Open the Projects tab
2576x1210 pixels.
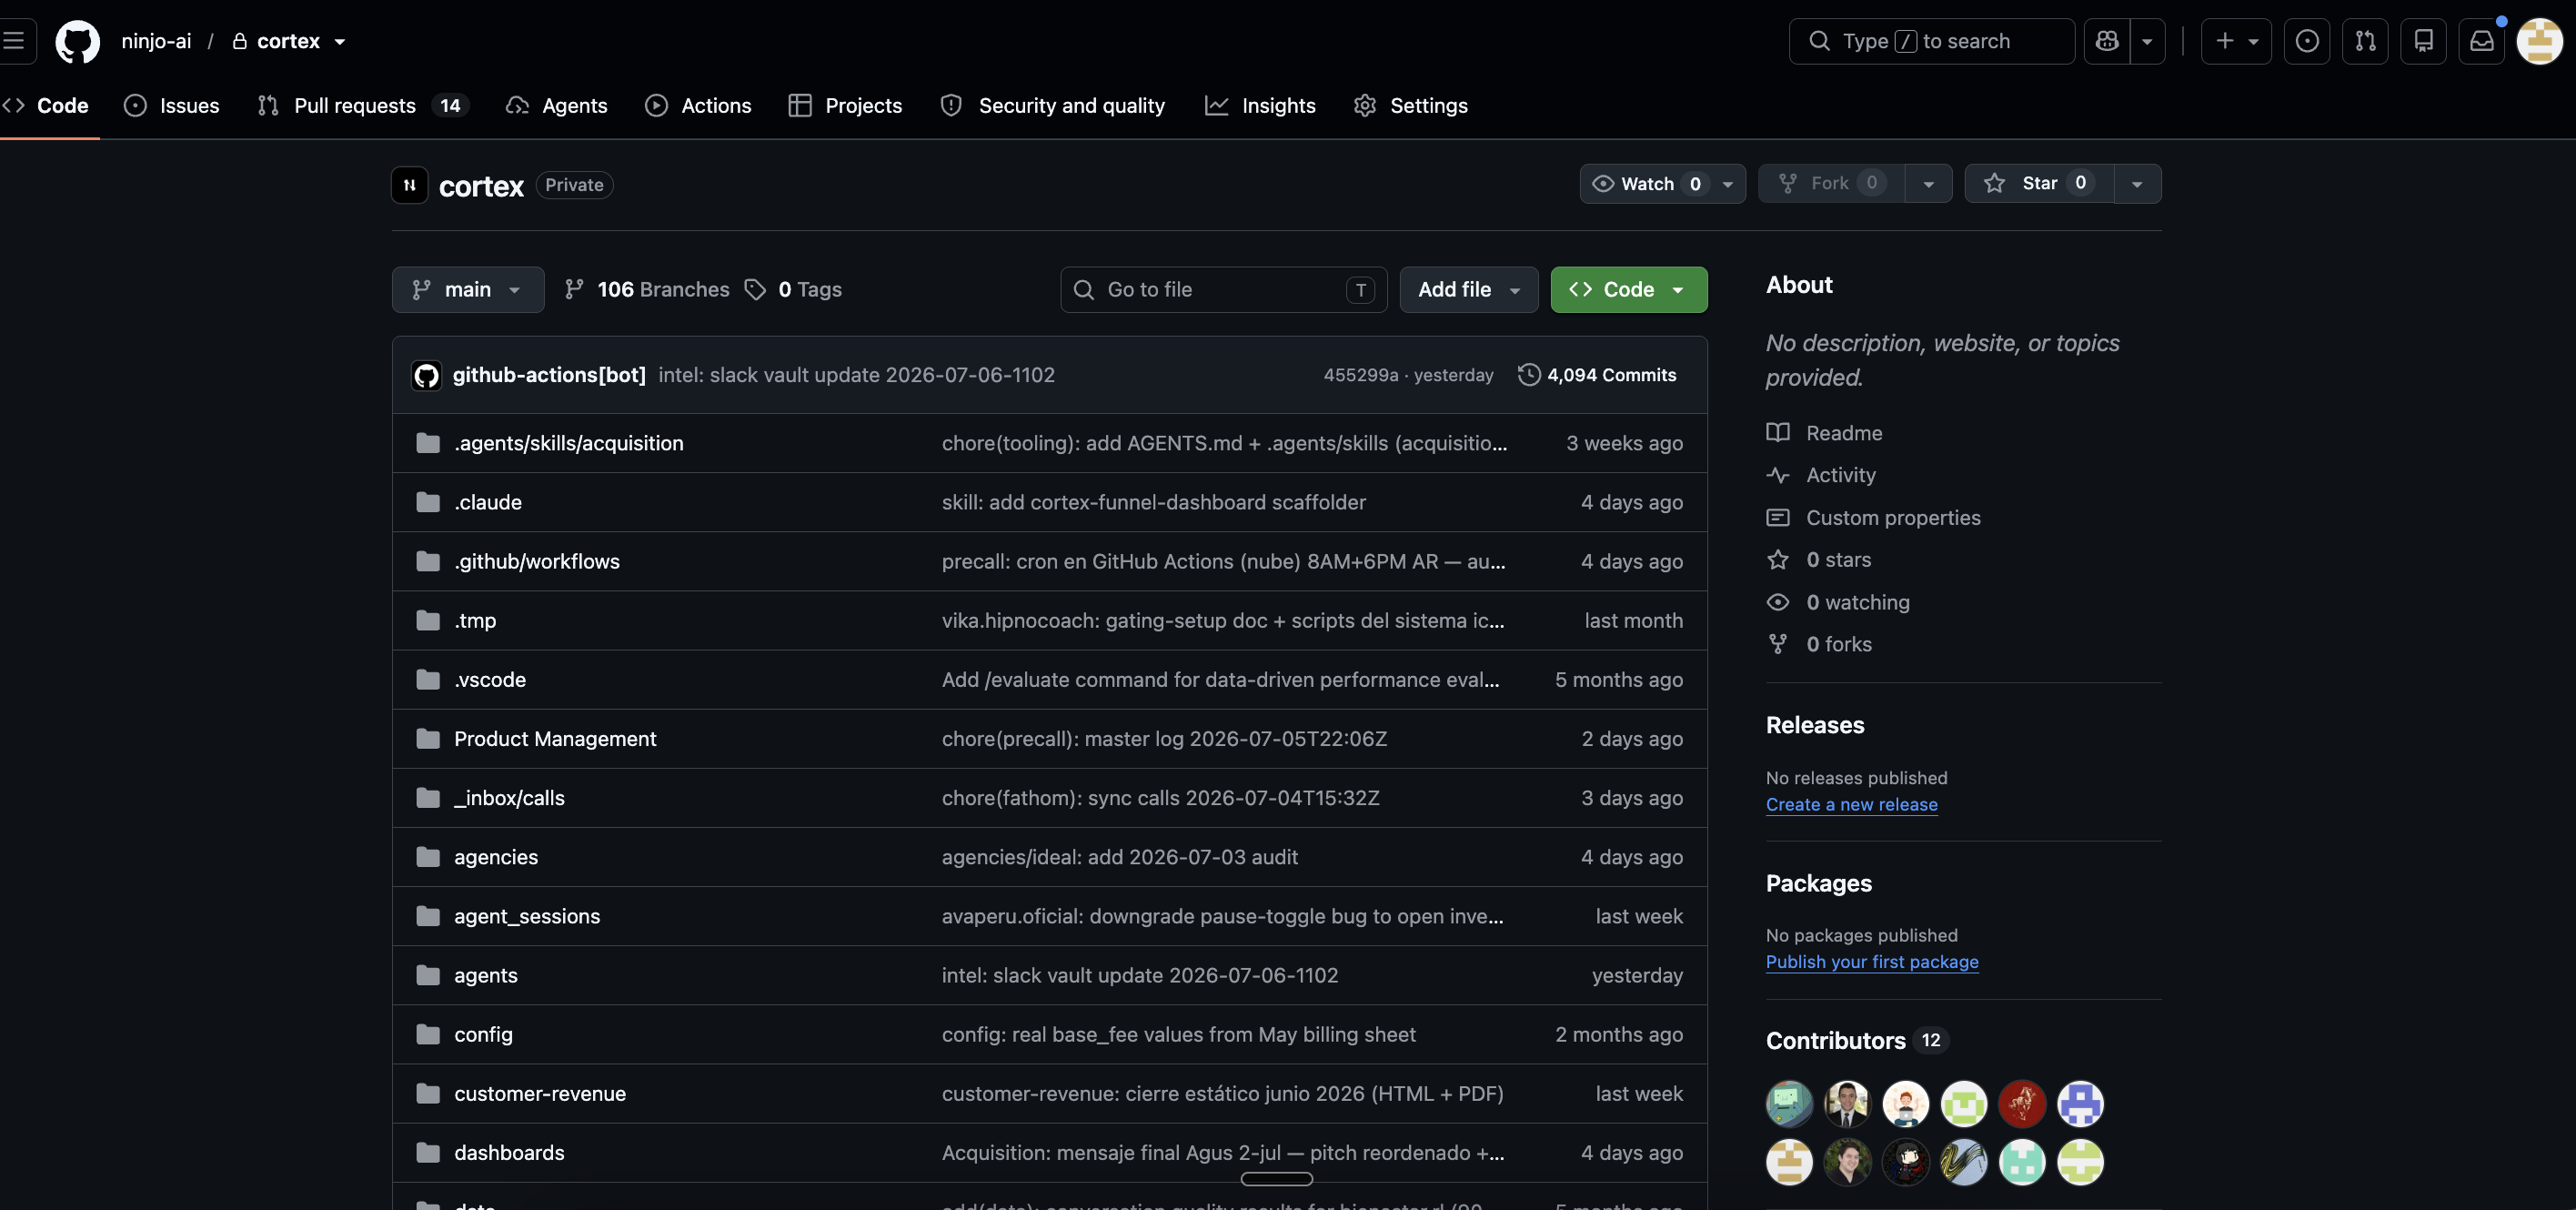click(x=845, y=105)
